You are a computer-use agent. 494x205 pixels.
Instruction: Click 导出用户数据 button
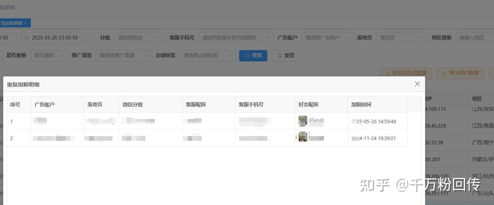click(x=460, y=73)
